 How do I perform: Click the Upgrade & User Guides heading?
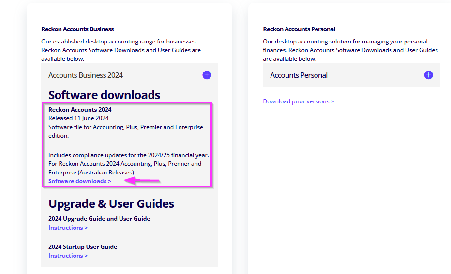(111, 203)
